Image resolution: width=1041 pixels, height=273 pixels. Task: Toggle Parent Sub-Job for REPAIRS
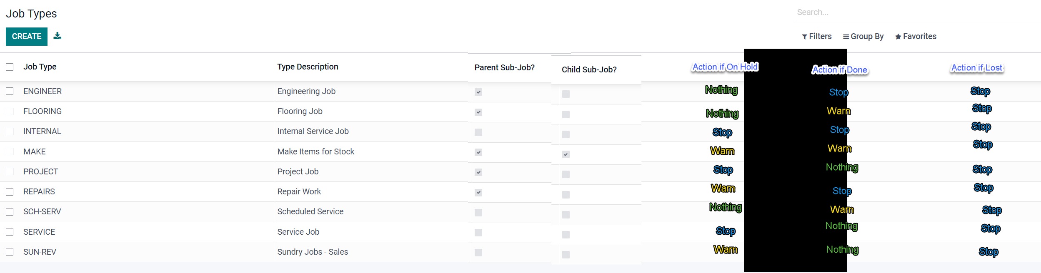pyautogui.click(x=478, y=193)
